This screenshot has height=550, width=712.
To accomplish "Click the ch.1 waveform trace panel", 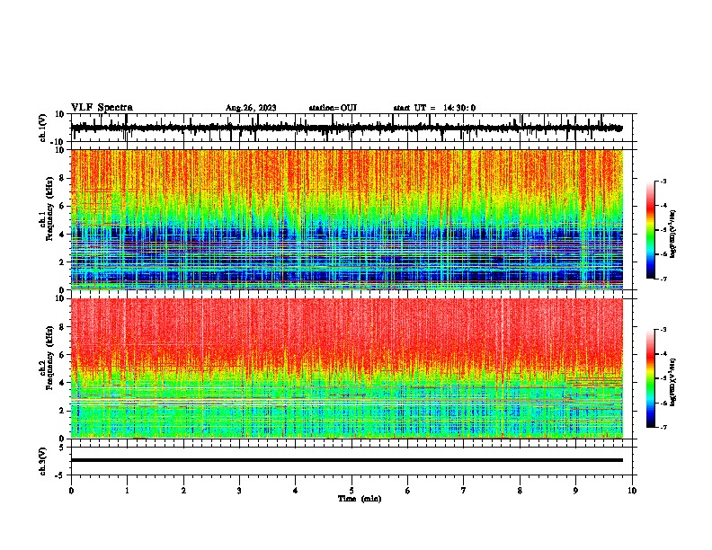I will pos(352,128).
